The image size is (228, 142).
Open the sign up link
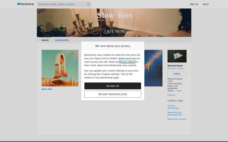pos(194,4)
